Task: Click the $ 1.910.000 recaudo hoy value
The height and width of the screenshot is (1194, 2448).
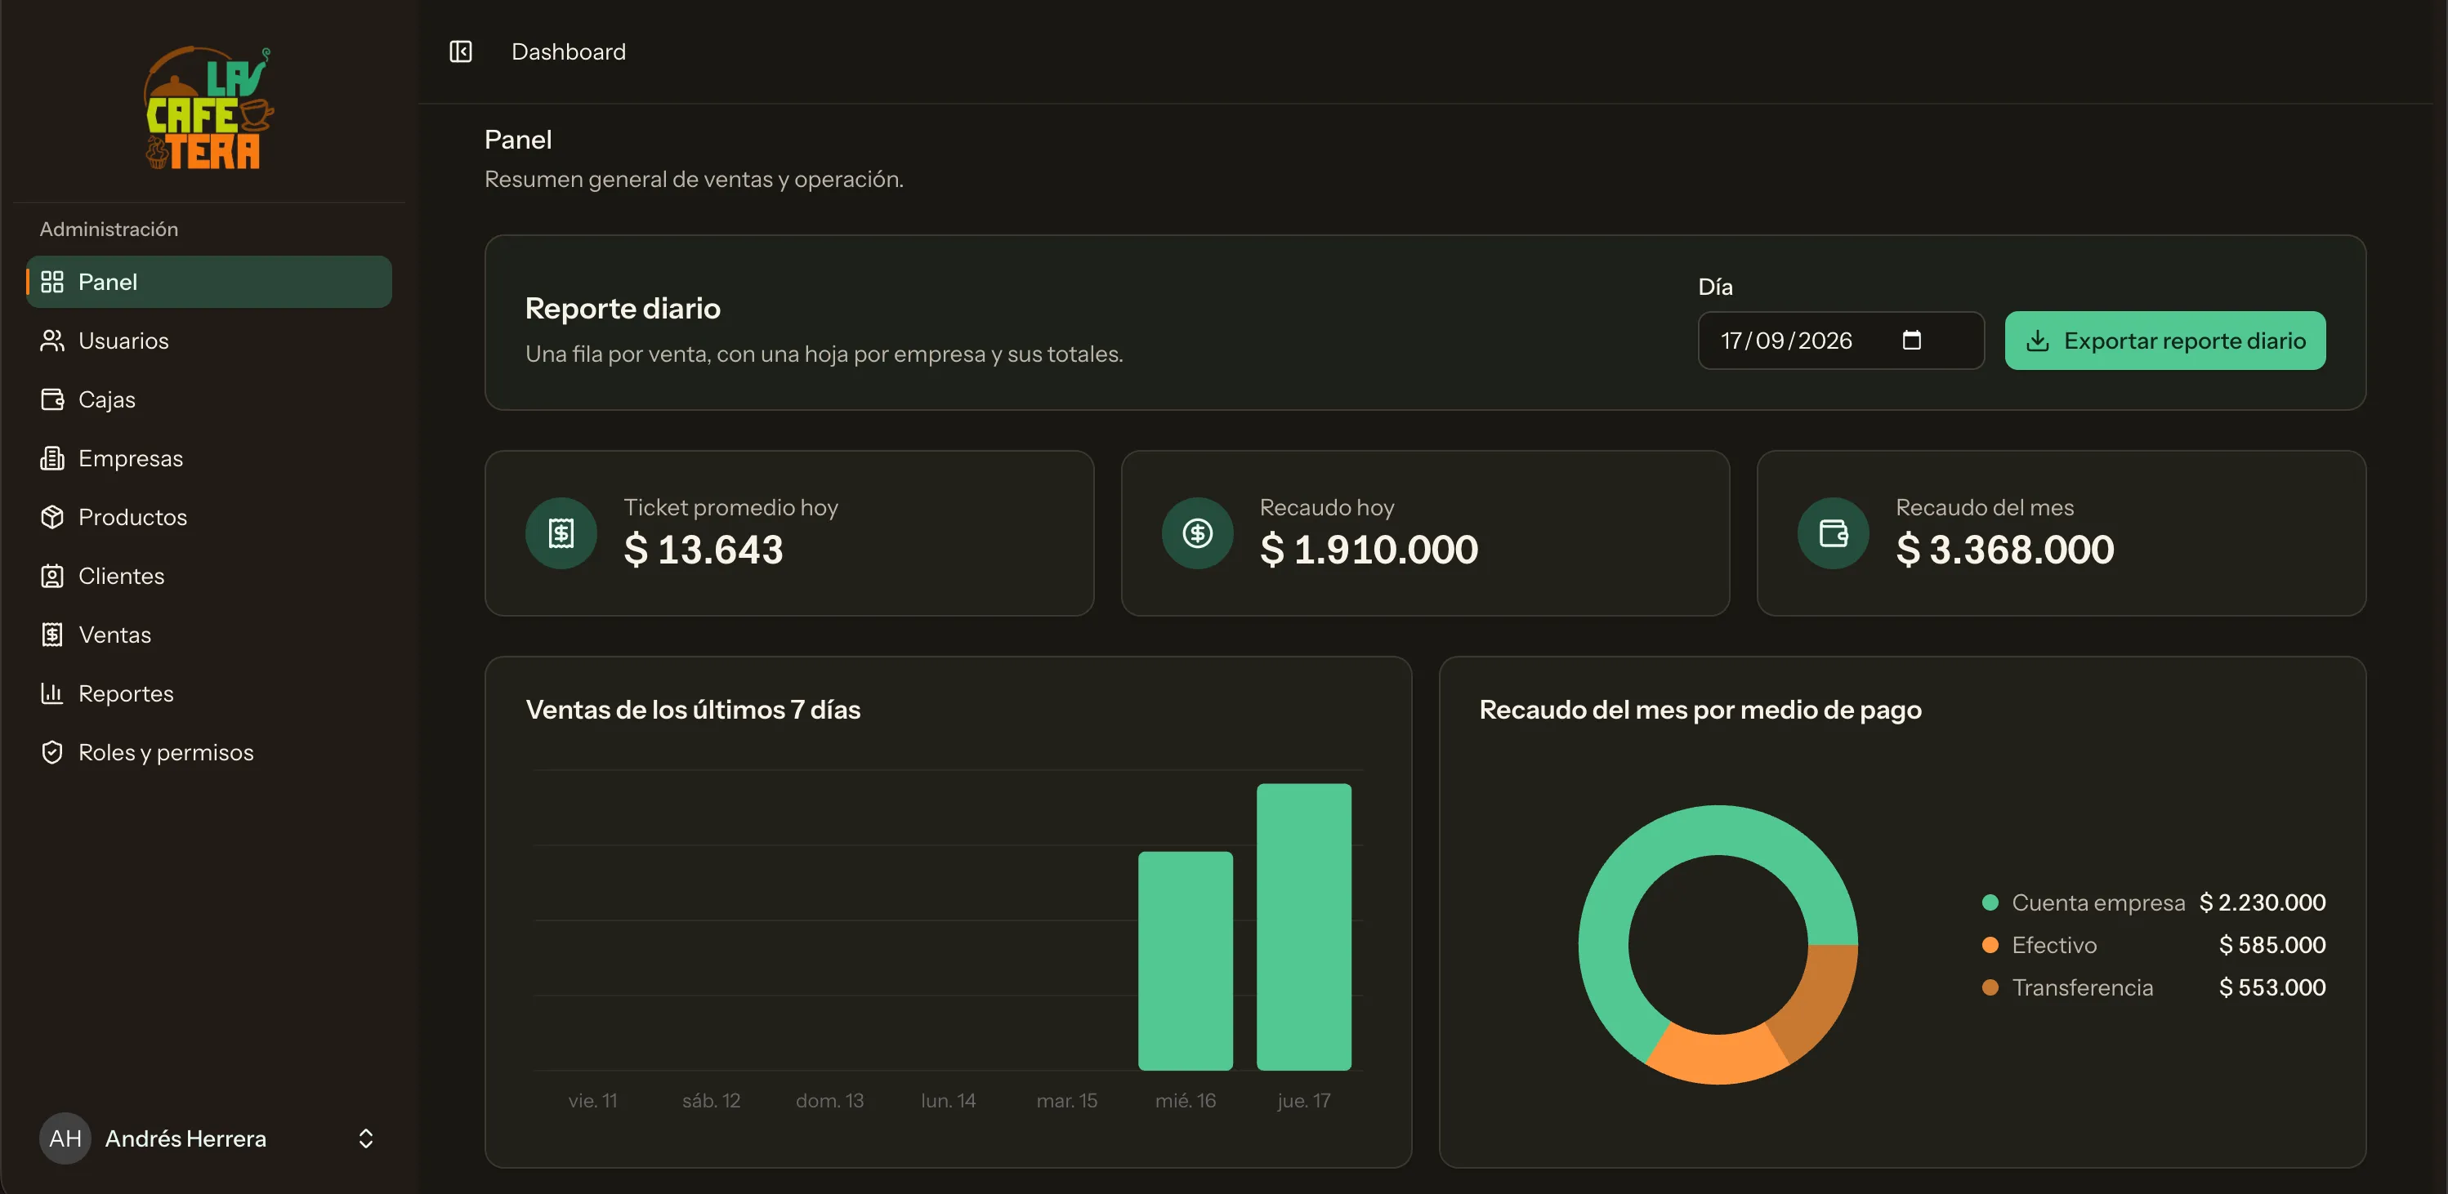Action: [1369, 549]
